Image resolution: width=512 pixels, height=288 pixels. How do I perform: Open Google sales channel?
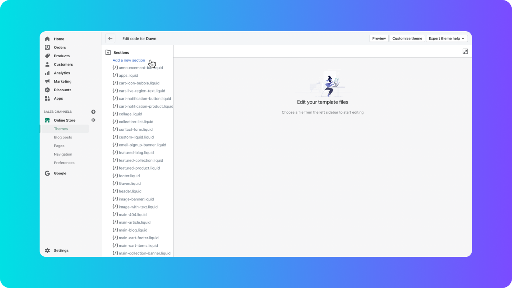pyautogui.click(x=60, y=173)
